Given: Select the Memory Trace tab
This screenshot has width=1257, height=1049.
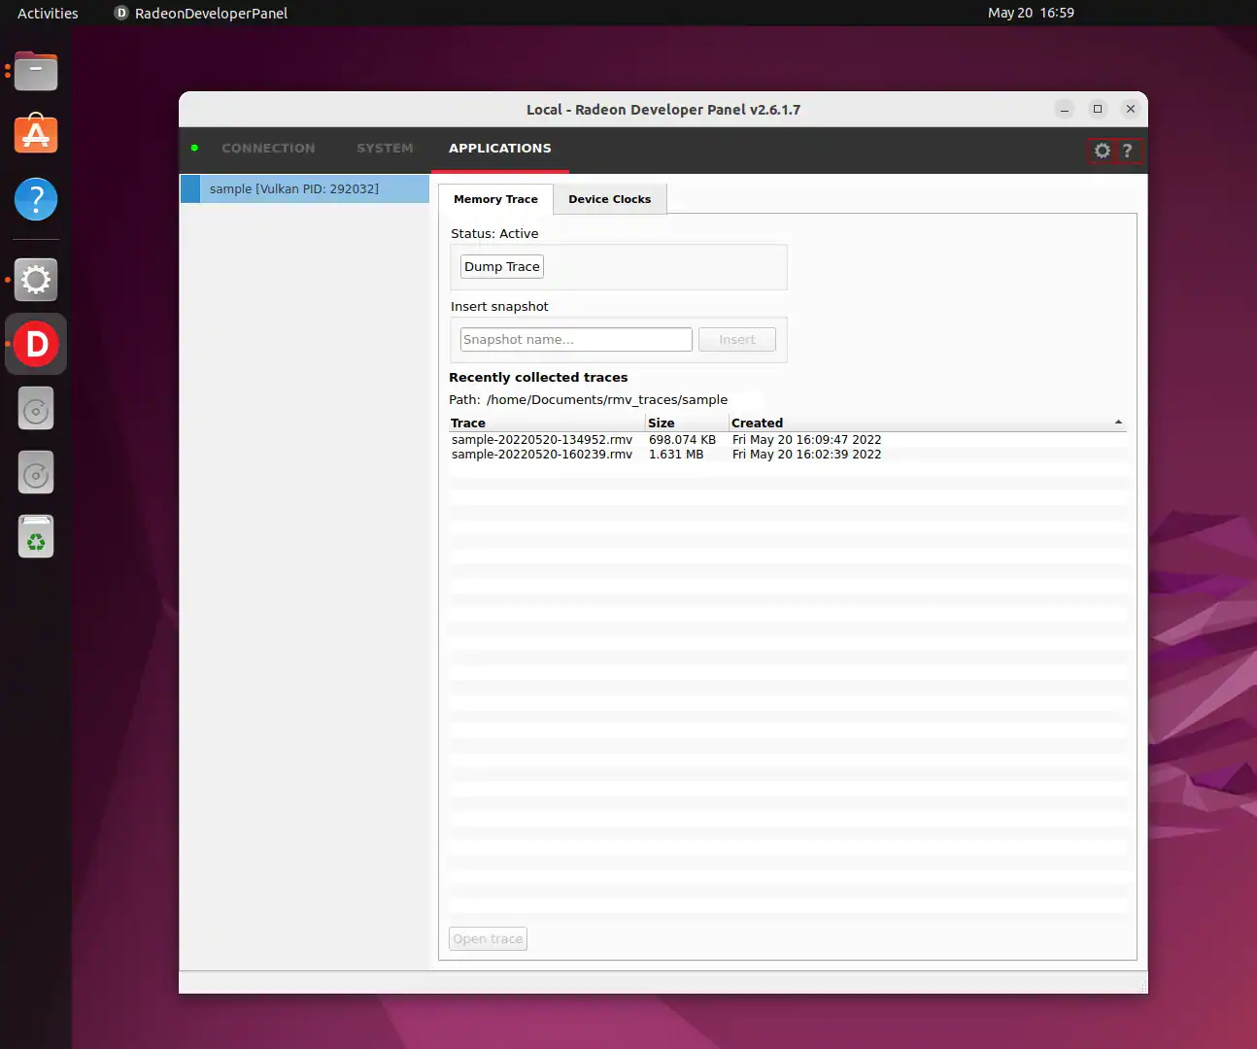Looking at the screenshot, I should (x=495, y=199).
